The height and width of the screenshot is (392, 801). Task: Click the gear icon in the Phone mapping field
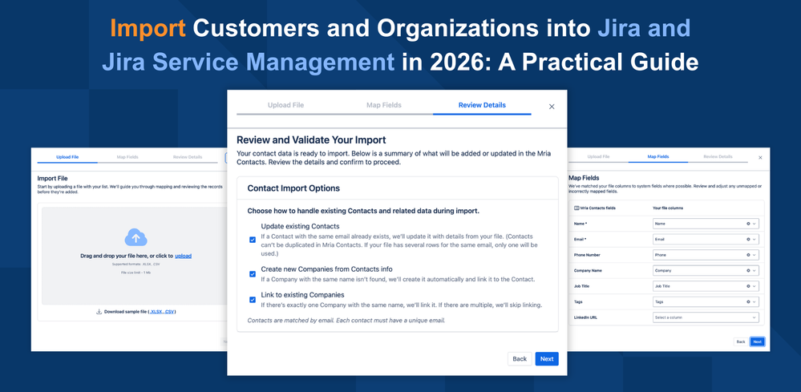(748, 255)
